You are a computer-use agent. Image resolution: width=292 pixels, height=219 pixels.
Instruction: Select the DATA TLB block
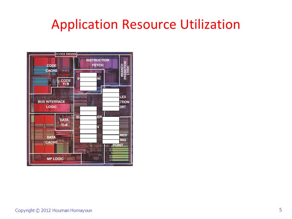64,122
